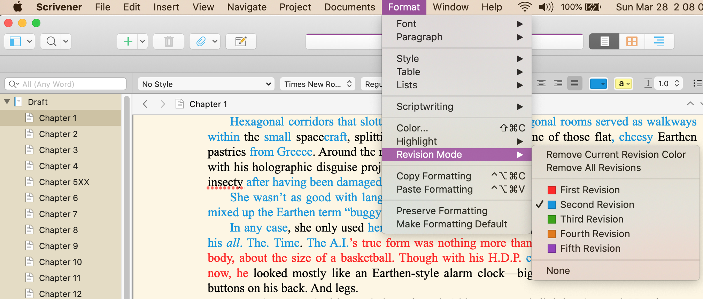Open the No Style dropdown
Image resolution: width=703 pixels, height=299 pixels.
(206, 84)
